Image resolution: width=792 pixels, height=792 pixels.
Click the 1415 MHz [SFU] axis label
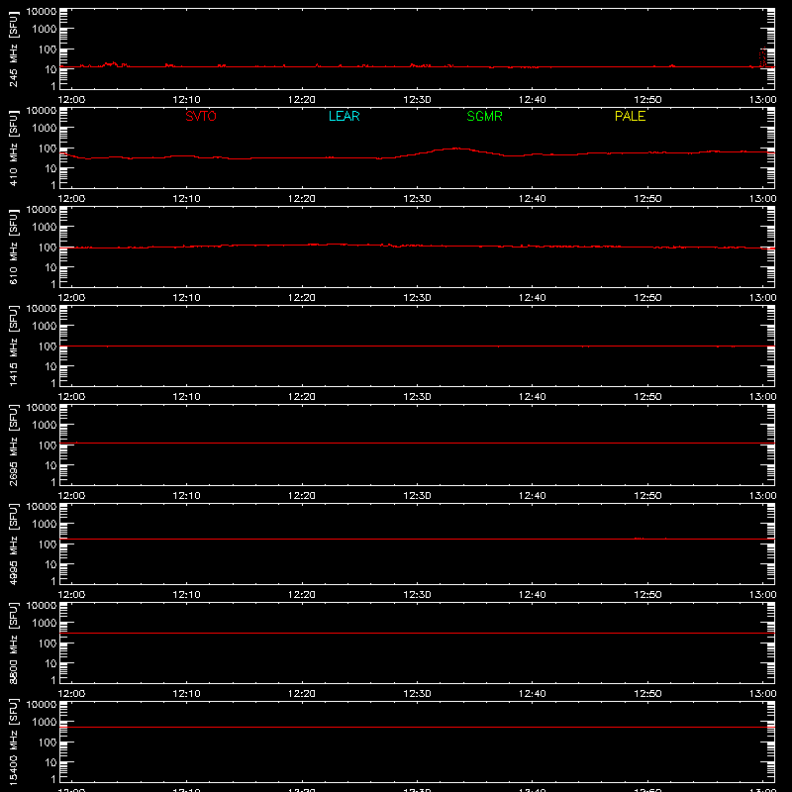point(13,346)
